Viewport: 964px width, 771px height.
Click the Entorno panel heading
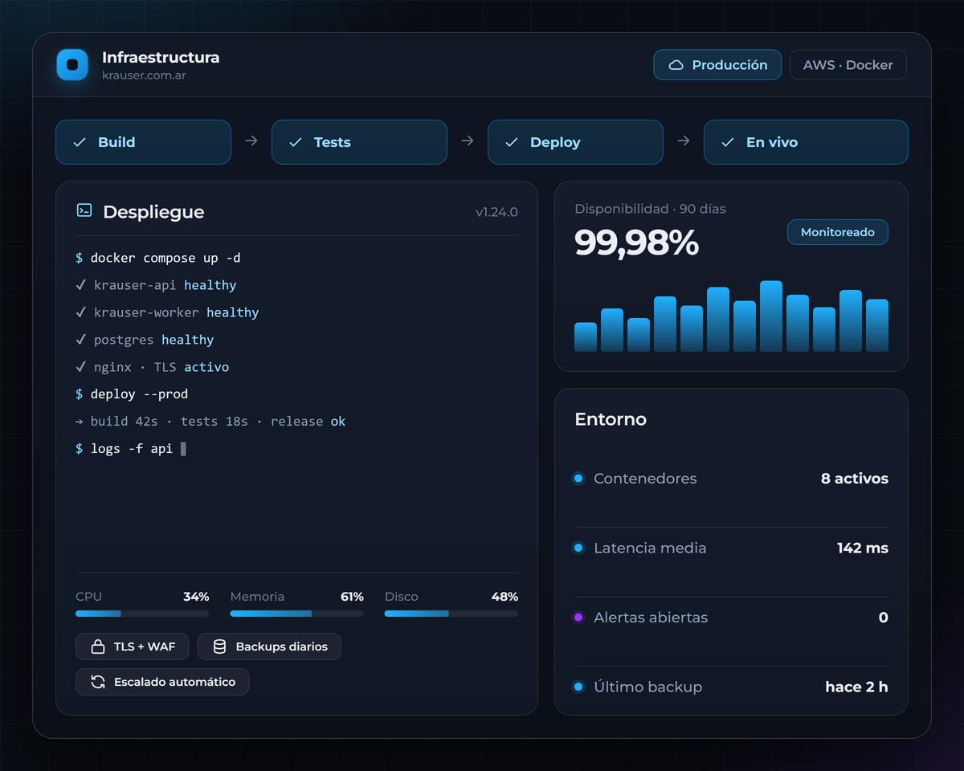click(611, 419)
